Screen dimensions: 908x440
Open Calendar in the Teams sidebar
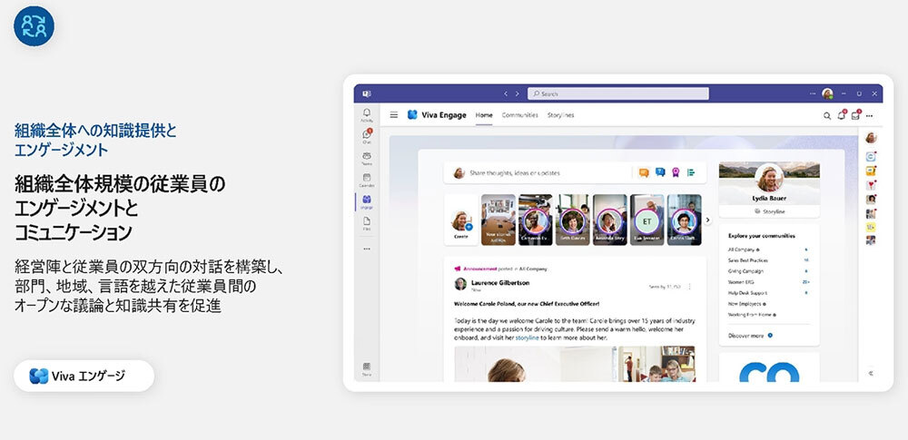tap(367, 180)
